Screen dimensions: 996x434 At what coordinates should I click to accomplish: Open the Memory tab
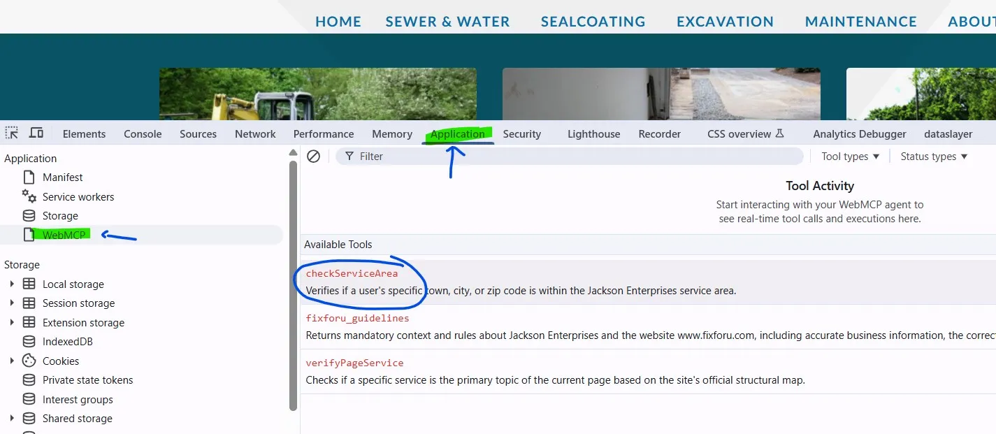392,134
